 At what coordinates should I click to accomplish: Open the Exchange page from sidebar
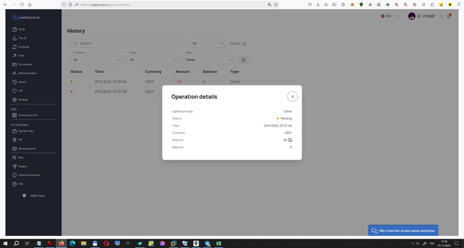21,47
